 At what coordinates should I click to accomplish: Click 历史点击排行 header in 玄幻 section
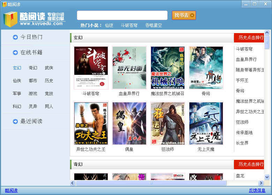click(x=250, y=38)
